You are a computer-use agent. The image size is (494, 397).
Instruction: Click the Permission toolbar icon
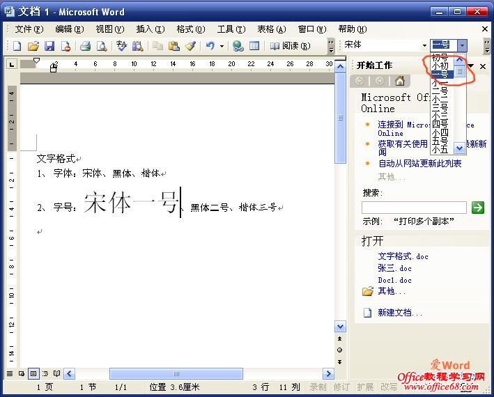pyautogui.click(x=66, y=46)
